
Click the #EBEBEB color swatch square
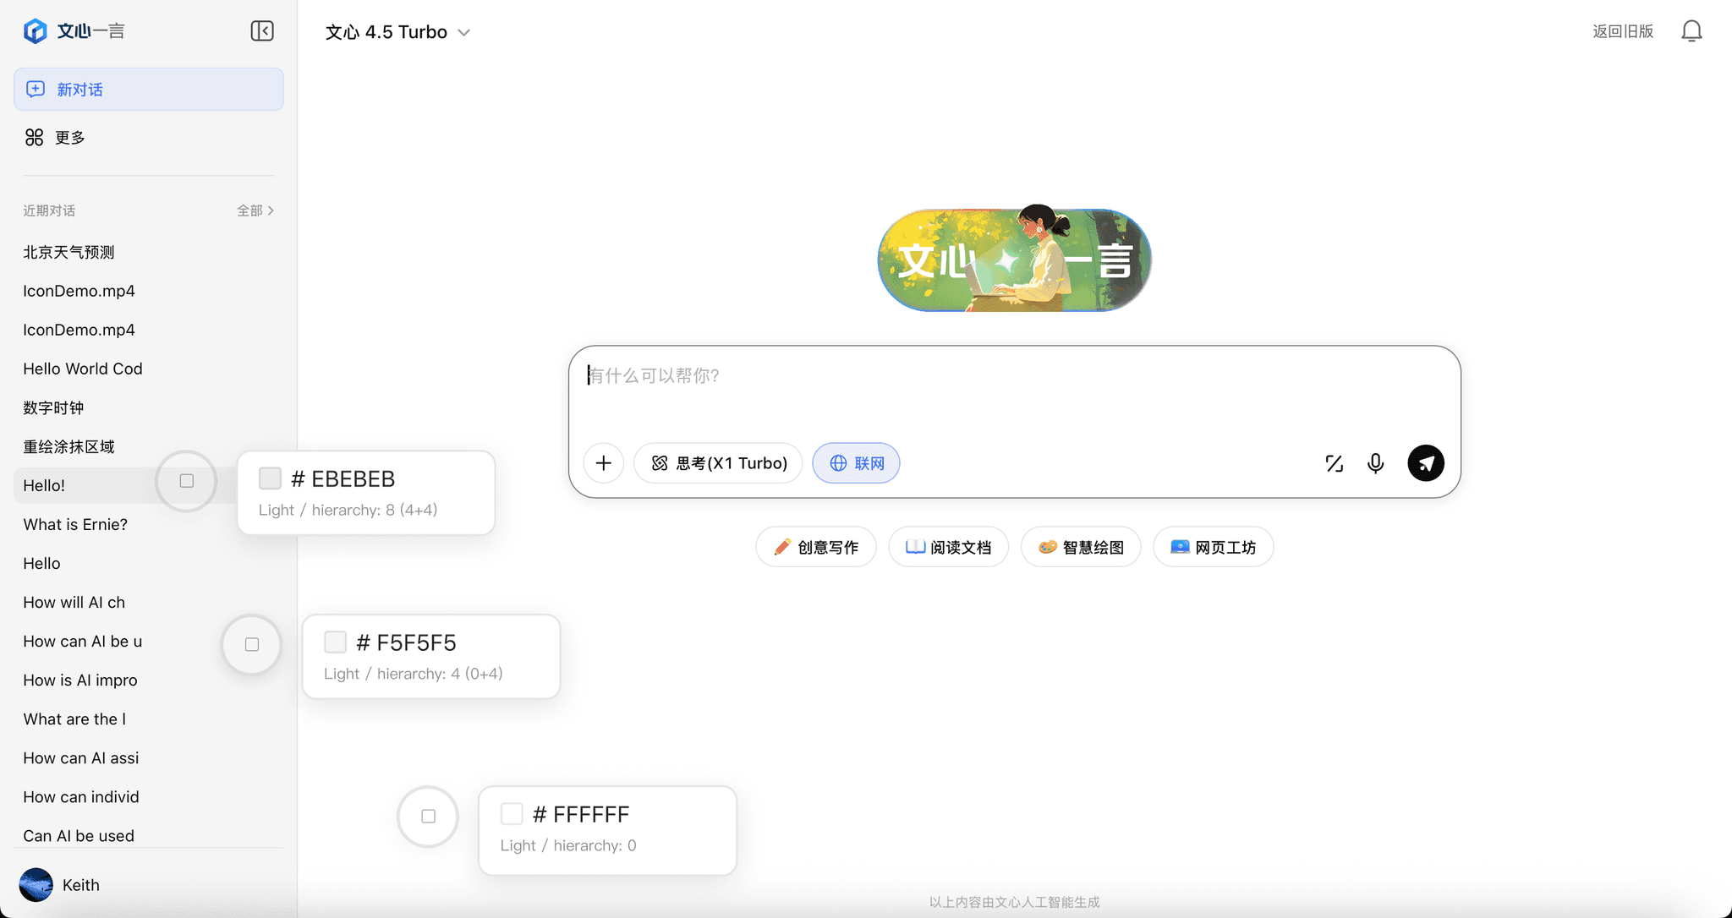[270, 478]
